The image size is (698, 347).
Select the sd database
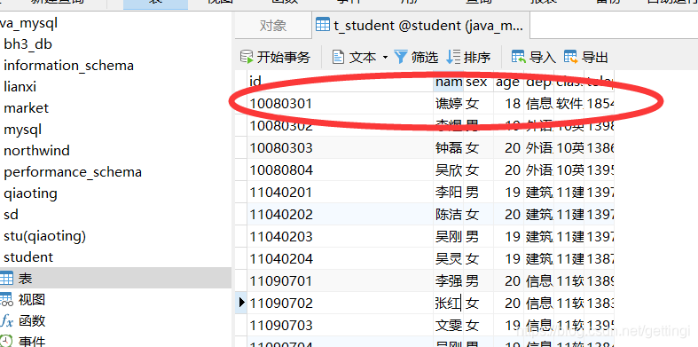click(11, 215)
